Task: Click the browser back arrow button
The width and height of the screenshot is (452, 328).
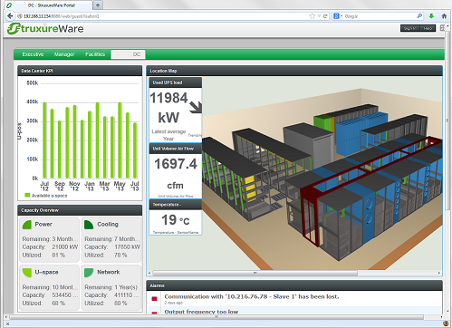Action: tap(10, 16)
